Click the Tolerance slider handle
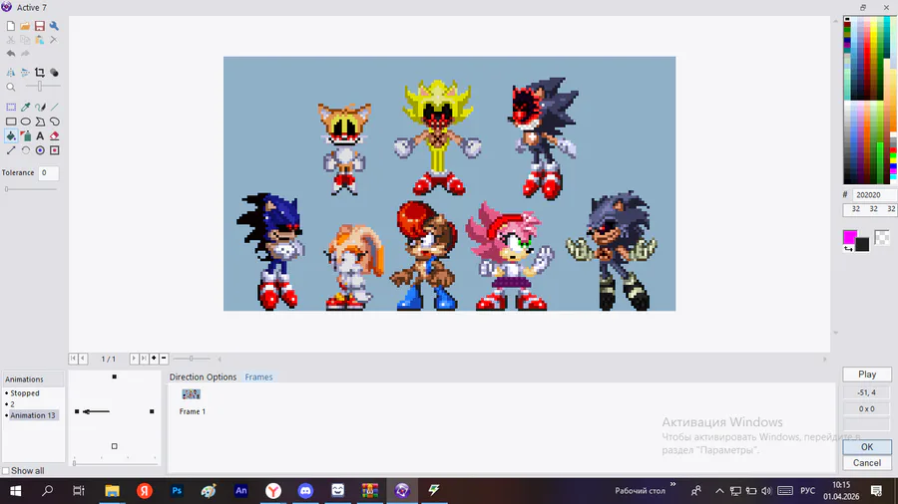The height and width of the screenshot is (504, 898). coord(7,189)
